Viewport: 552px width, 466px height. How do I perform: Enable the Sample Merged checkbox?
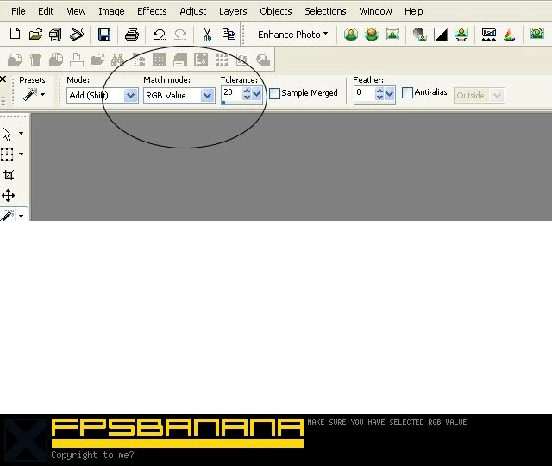click(x=274, y=93)
